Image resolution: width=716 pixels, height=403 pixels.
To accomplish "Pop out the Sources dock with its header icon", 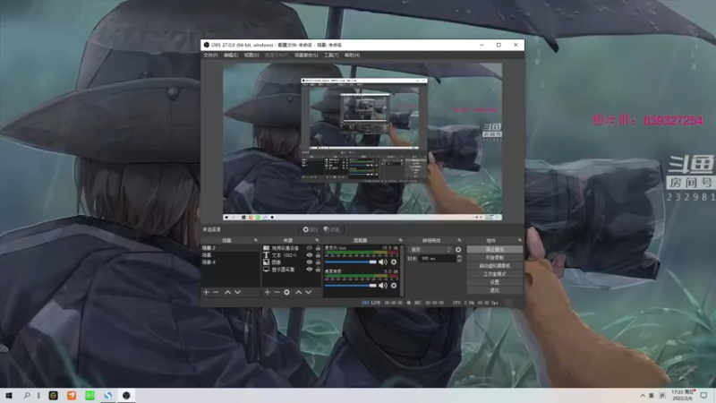I will pos(317,240).
